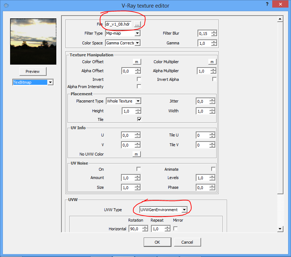This screenshot has width=291, height=257.
Task: Click the Horizontal Repeat spinner arrows
Action: (168, 229)
